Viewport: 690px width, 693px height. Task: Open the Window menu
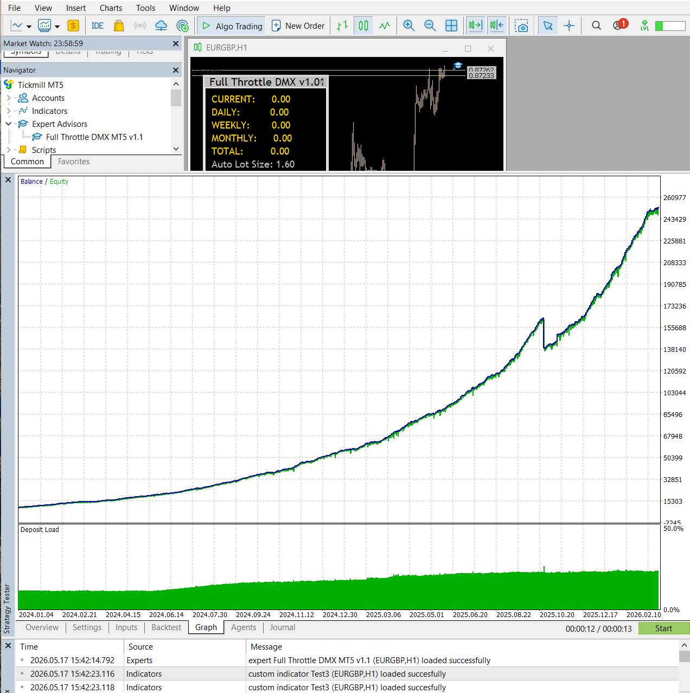pos(184,8)
